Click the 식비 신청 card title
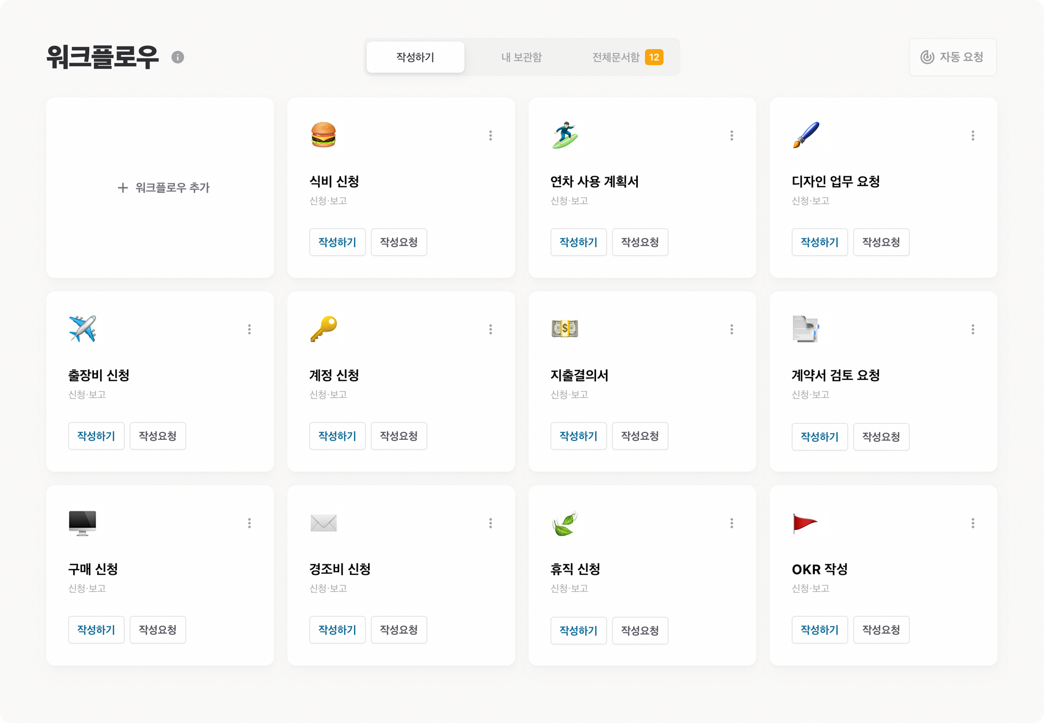Screen dimensions: 1044x723 [x=334, y=182]
